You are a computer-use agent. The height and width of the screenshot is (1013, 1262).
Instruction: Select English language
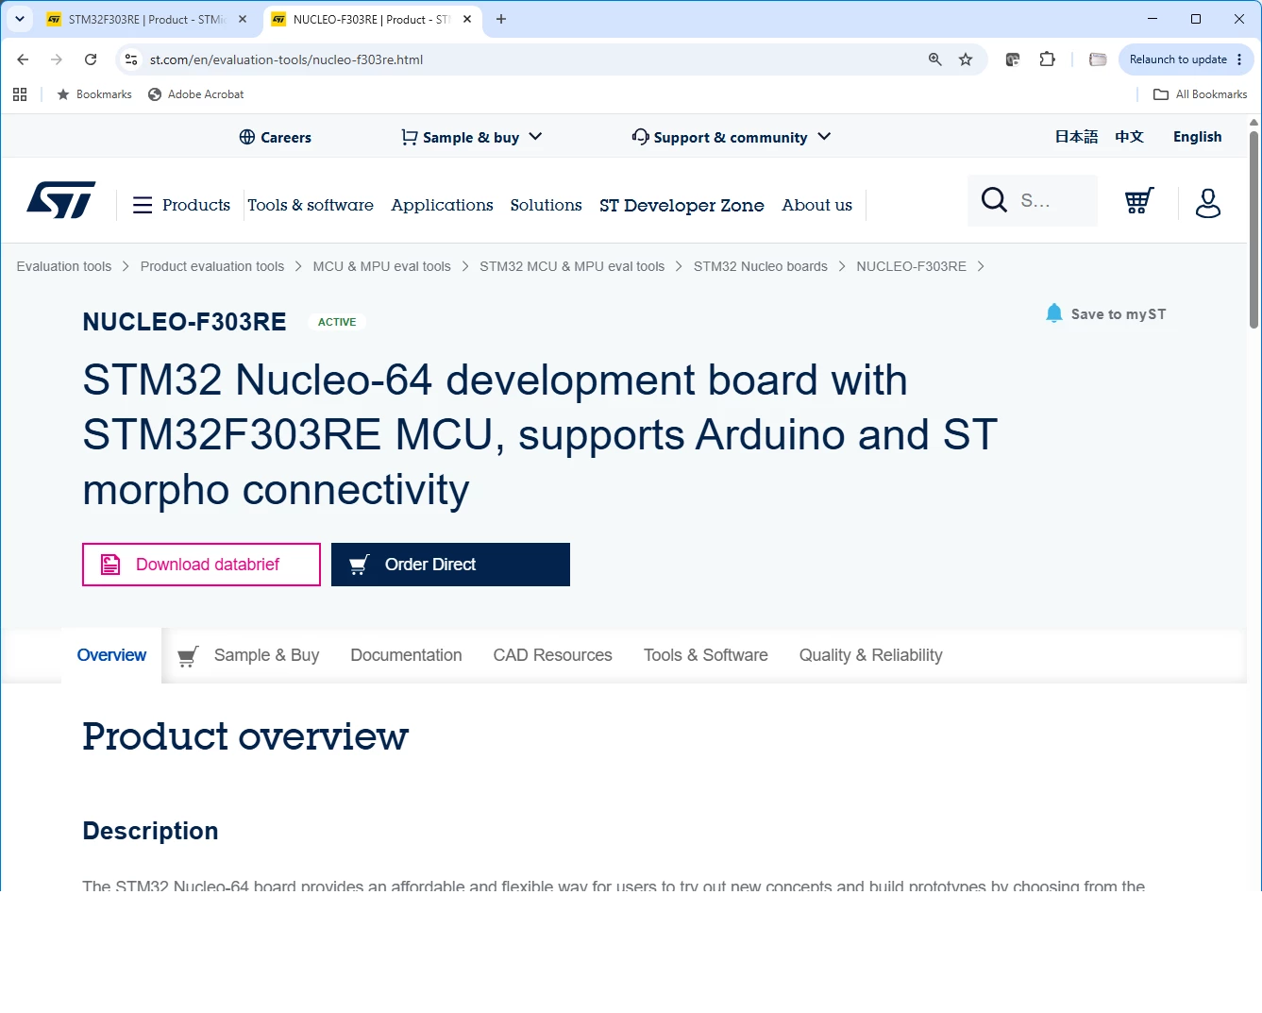1197,137
